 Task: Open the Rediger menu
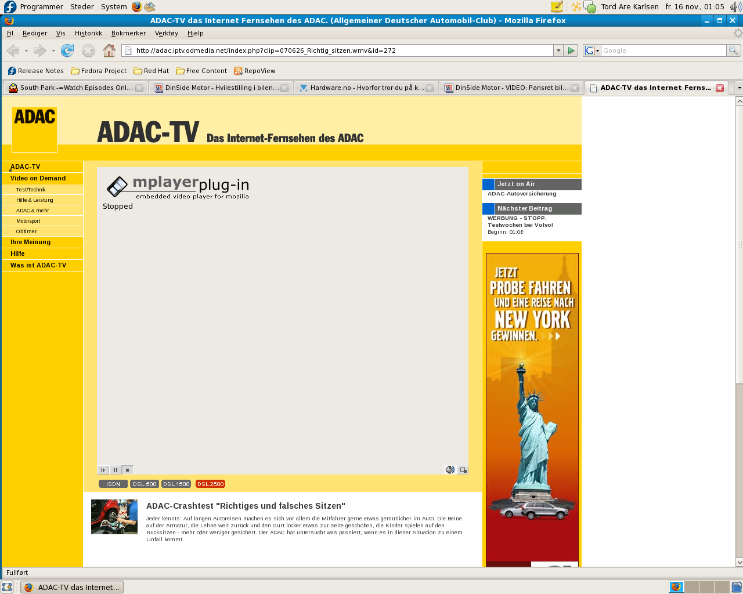35,33
